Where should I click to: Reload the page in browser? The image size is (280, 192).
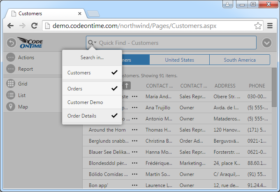[x=35, y=26]
